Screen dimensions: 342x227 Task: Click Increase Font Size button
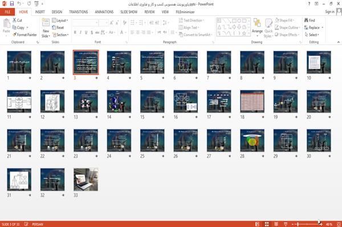click(112, 23)
